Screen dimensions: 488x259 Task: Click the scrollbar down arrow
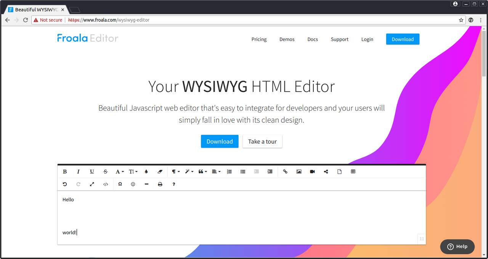tap(484, 255)
